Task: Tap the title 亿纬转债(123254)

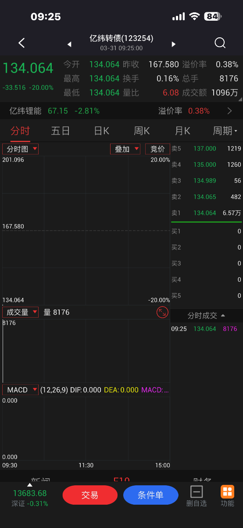Action: 121,38
